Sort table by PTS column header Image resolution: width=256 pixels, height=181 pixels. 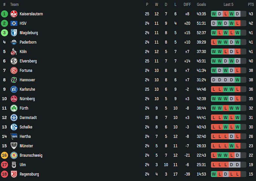click(x=251, y=5)
